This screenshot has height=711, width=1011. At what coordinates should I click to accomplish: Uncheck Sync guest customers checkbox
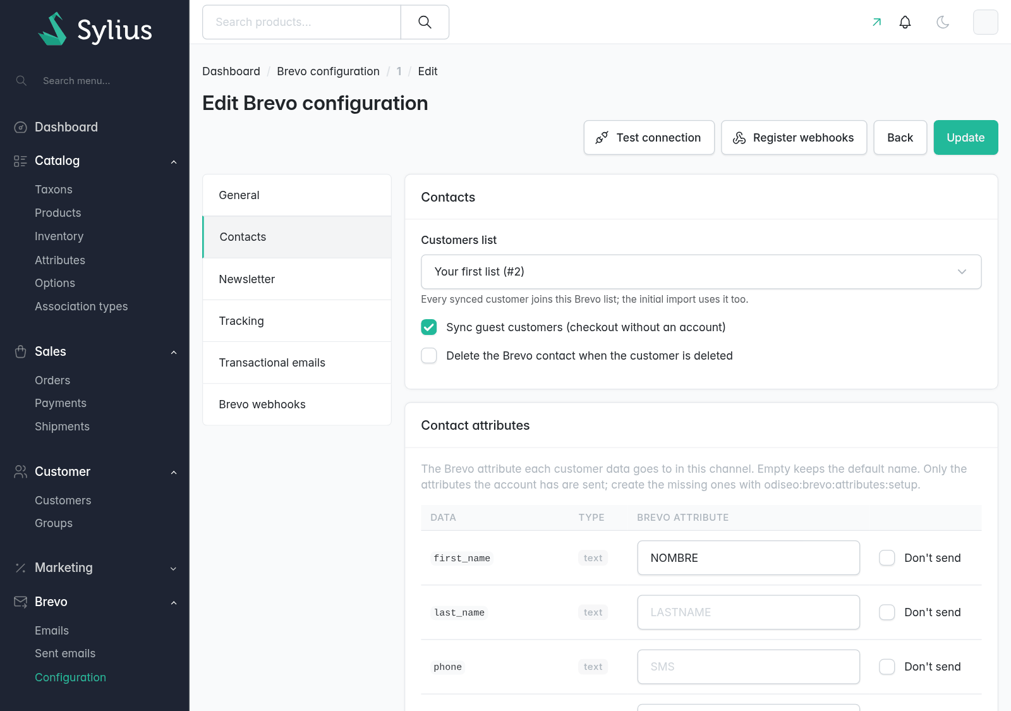(429, 327)
